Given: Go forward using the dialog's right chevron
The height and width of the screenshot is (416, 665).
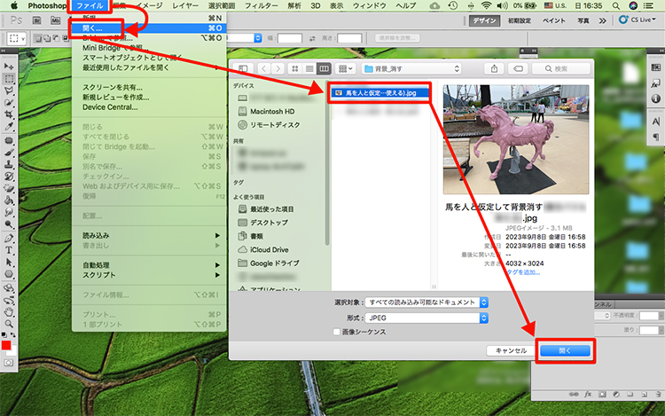Looking at the screenshot, I should point(278,68).
